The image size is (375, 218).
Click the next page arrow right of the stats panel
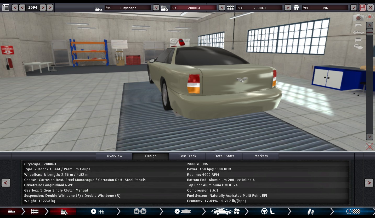coord(369,183)
